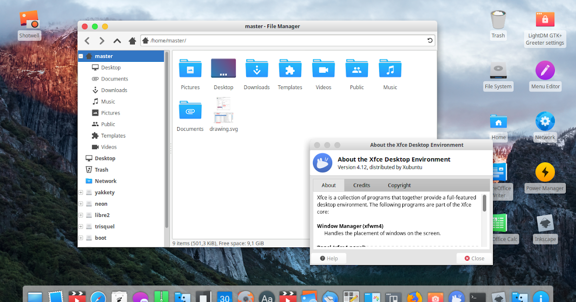Click the status bar text '9 items (501,3 KiB)'
The width and height of the screenshot is (576, 302).
click(x=194, y=244)
